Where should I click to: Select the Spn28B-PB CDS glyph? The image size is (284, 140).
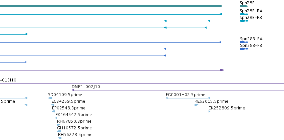pos(244,49)
